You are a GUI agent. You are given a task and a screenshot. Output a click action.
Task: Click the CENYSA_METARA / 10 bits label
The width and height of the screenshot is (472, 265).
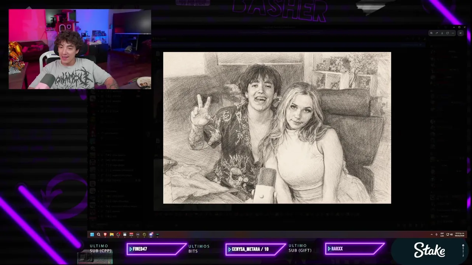[250, 249]
